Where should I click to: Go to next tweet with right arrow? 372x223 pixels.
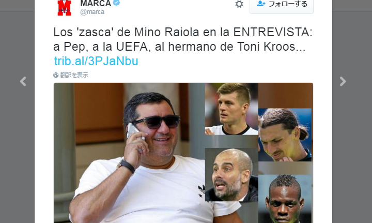(343, 81)
